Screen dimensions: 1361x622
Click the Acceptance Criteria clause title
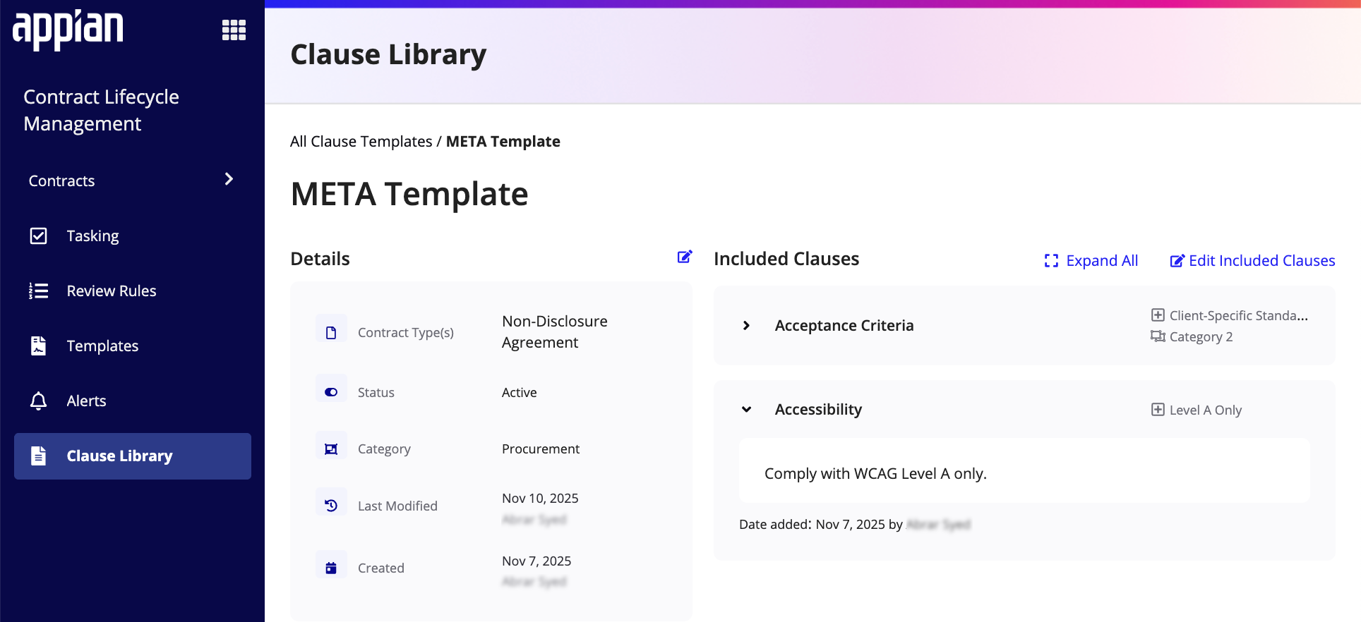(844, 325)
